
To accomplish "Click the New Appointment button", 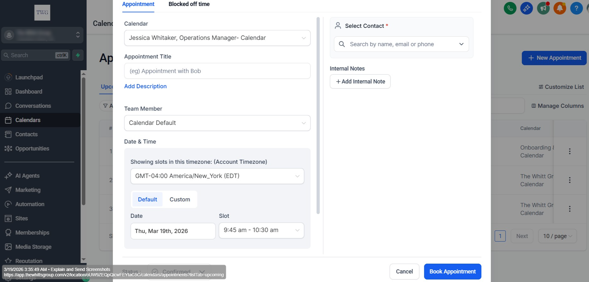I will point(554,58).
